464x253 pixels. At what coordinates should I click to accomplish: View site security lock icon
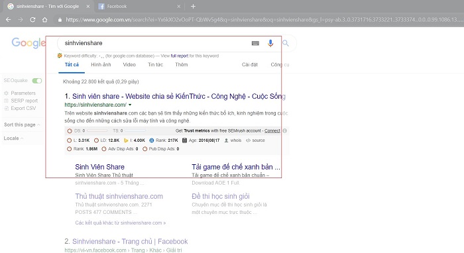[x=60, y=20]
